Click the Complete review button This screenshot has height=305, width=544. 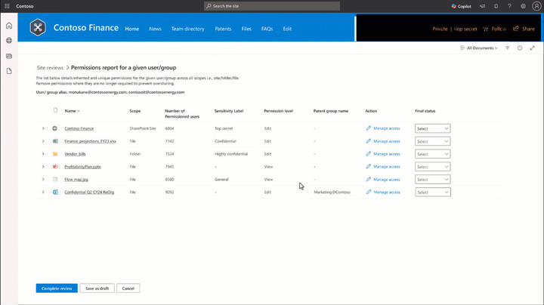57,288
